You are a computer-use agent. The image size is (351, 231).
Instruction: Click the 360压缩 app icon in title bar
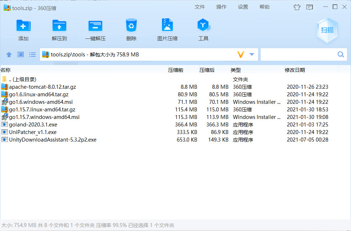coord(7,8)
